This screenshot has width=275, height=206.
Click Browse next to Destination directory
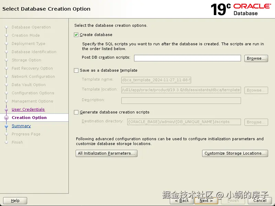click(256, 122)
